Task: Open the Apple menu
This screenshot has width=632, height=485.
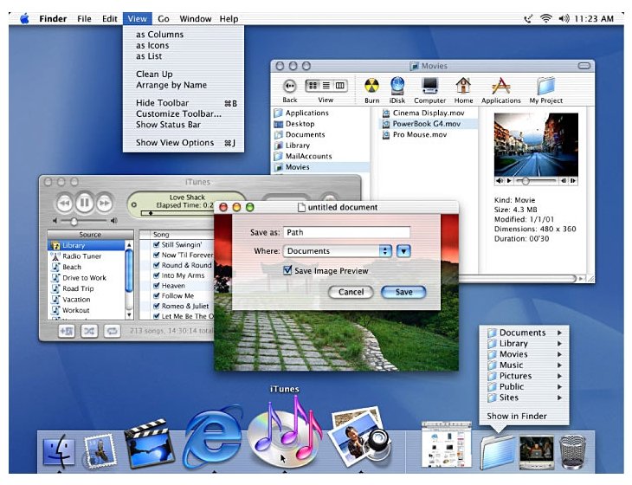Action: [x=24, y=18]
